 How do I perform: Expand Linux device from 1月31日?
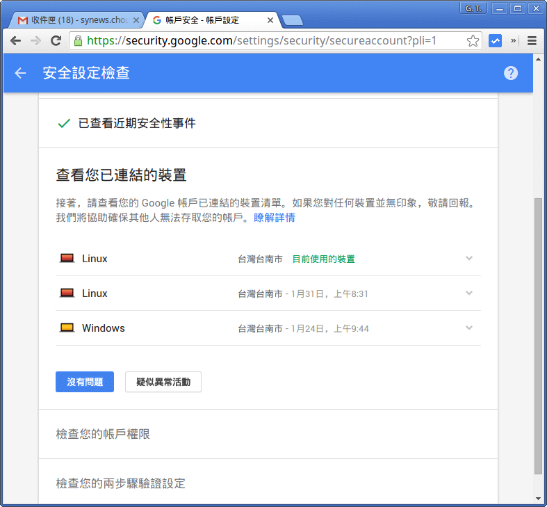tap(469, 293)
